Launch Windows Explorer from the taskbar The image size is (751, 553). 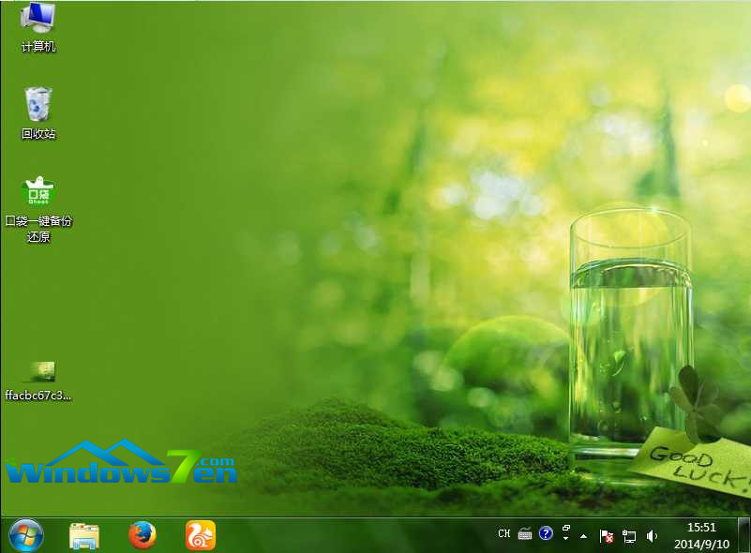click(x=84, y=535)
